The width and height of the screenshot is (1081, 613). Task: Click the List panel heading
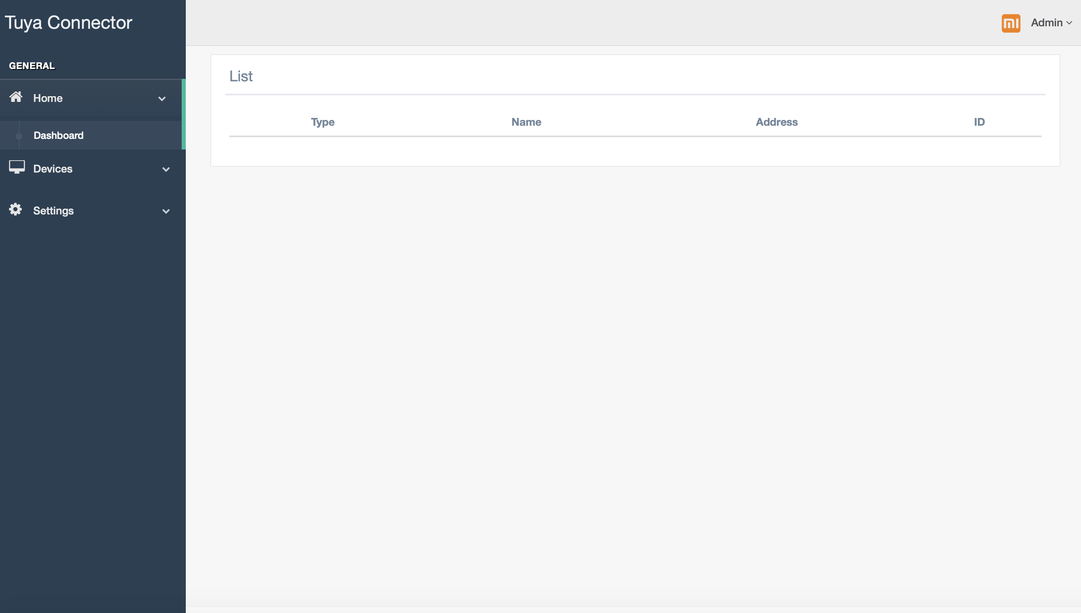[241, 76]
